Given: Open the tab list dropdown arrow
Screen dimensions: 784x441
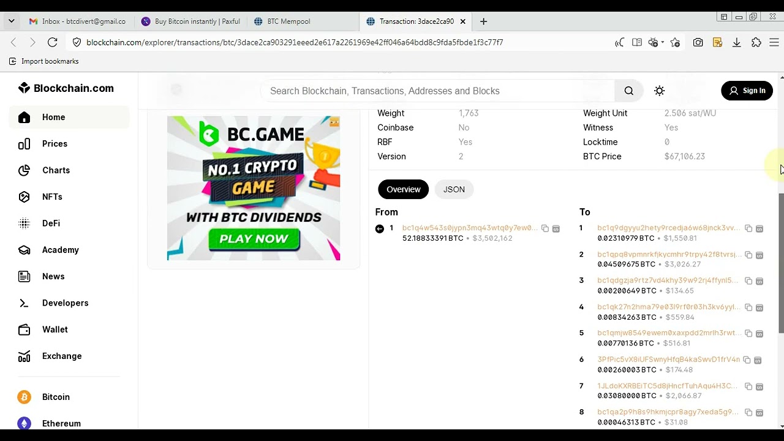Looking at the screenshot, I should click(x=12, y=21).
